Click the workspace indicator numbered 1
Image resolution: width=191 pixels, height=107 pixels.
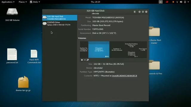(x=161, y=2)
